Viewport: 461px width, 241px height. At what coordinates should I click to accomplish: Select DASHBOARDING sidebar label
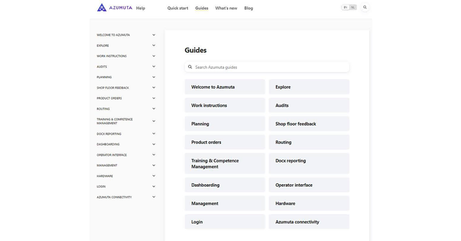click(108, 144)
